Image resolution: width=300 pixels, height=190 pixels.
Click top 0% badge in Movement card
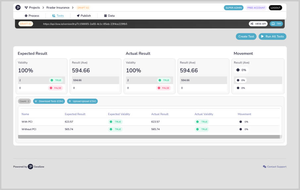[x=241, y=70]
